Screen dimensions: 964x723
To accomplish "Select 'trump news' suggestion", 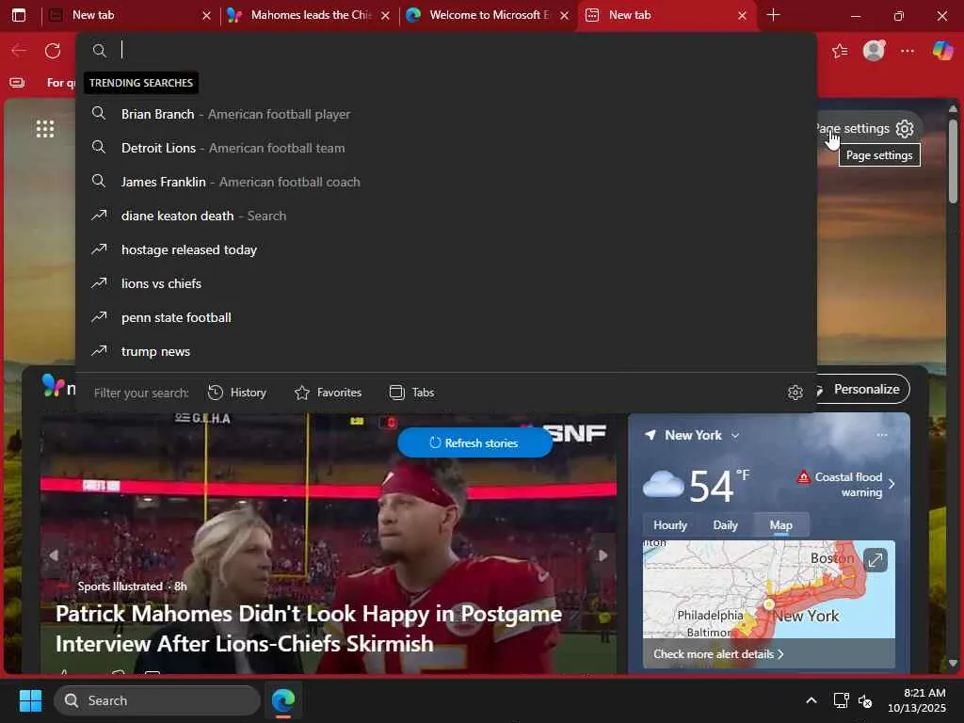I will point(446,351).
